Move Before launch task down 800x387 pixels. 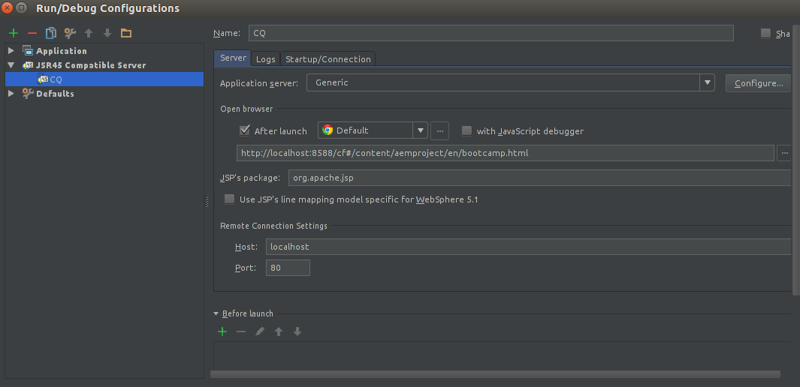pos(297,331)
